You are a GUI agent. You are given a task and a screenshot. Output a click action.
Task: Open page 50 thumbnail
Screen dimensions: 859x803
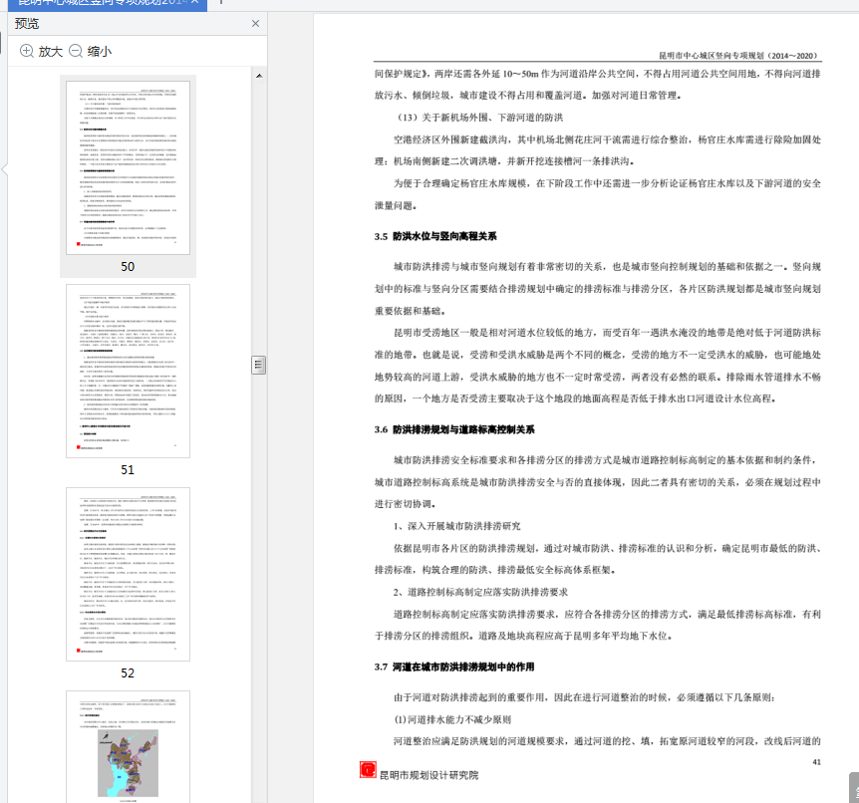pos(128,167)
